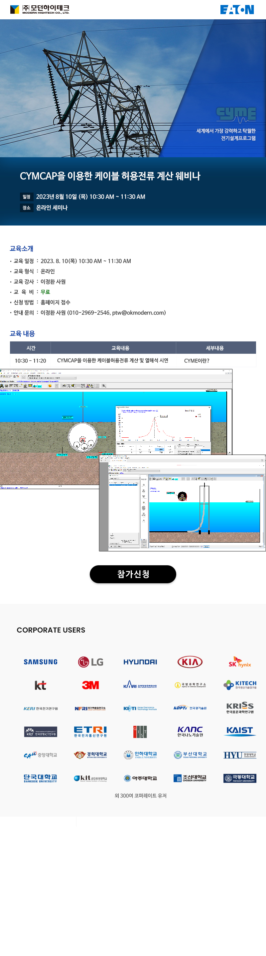Click the webinar title 'CYMCAP을 이용한 케이블 허용전류 계산 웨비나'
The height and width of the screenshot is (956, 266).
pos(110,176)
